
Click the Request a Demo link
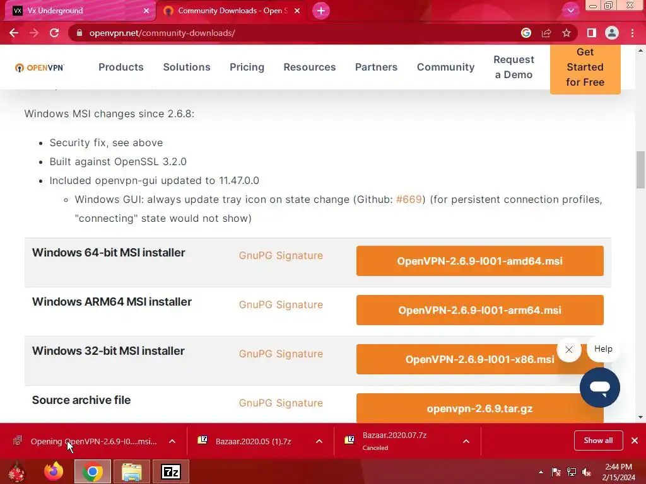[x=514, y=67]
